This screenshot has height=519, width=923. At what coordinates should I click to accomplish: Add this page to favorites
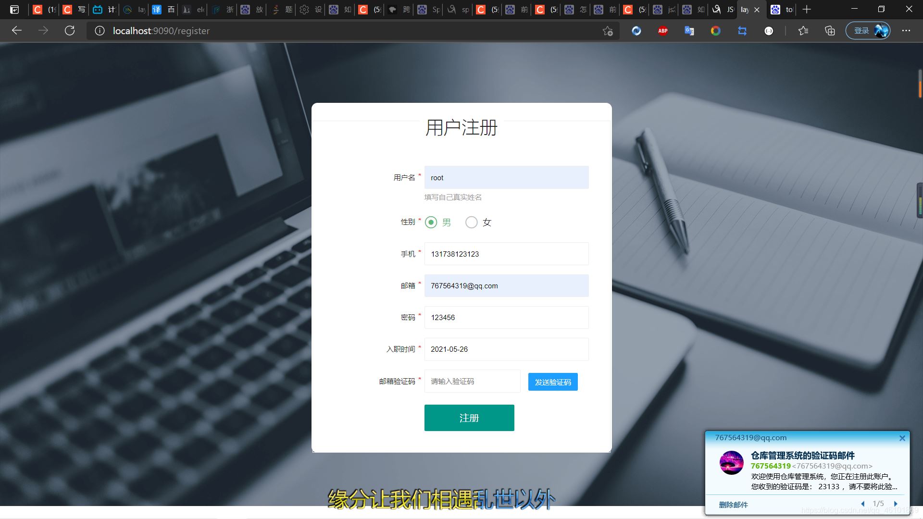608,31
